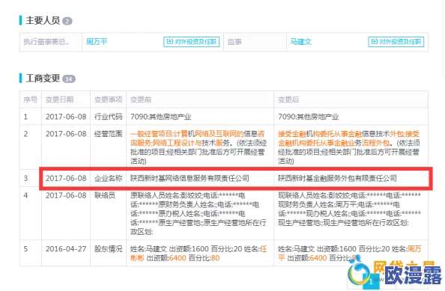Image resolution: width=445 pixels, height=291 pixels.
Task: Open 马建文 person link
Action: [x=300, y=42]
